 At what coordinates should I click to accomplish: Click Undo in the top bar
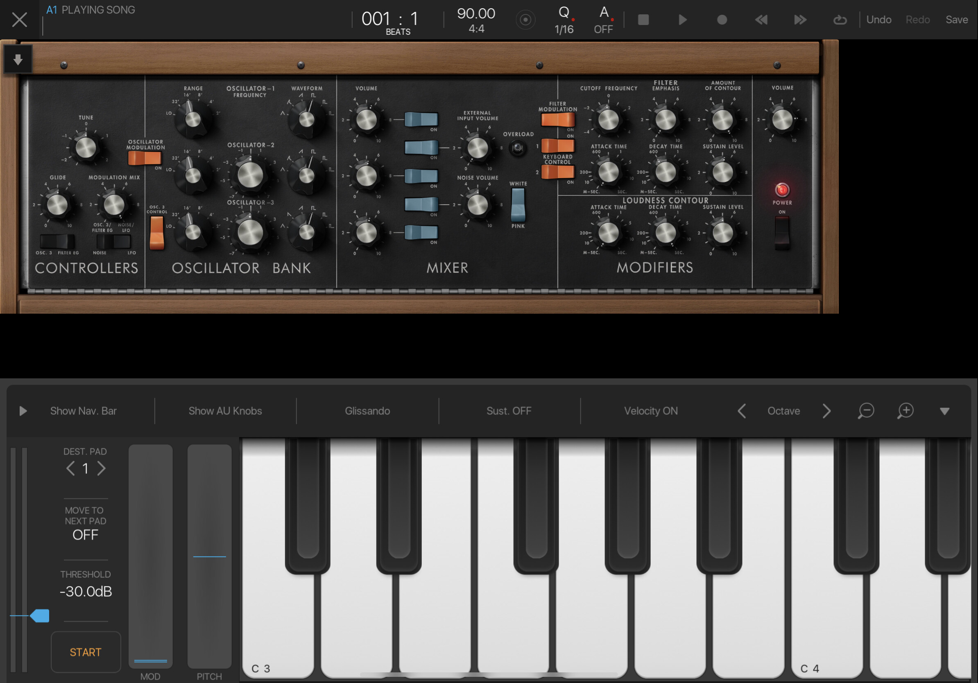[878, 20]
